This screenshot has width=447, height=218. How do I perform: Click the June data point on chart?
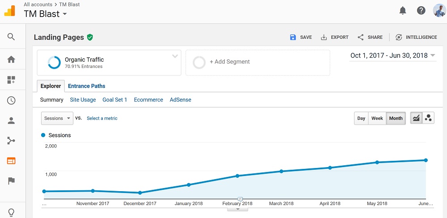[x=426, y=160]
